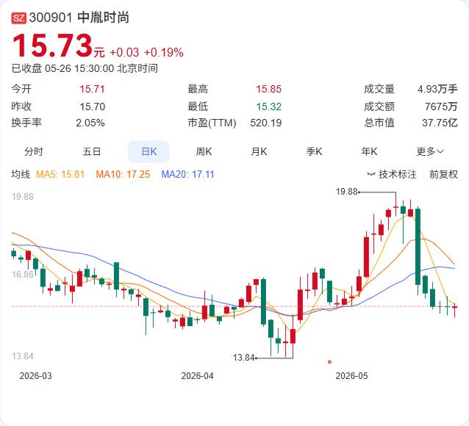Open the 月K chart tab
Viewport: 469px width, 426px height.
(x=259, y=151)
